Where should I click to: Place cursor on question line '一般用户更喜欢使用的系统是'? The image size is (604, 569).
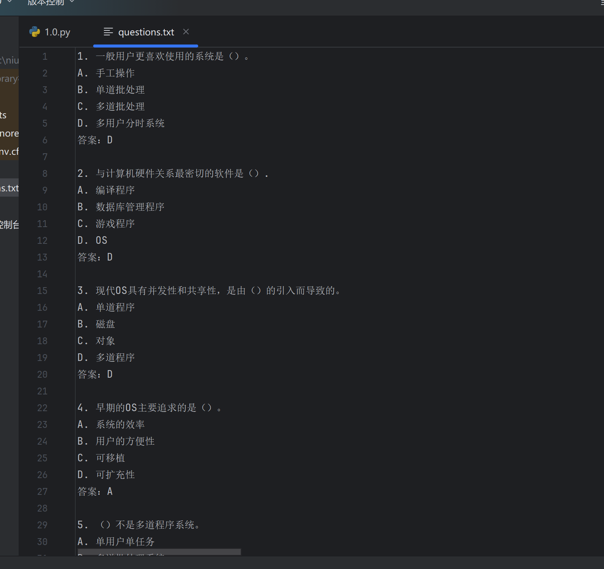pos(163,56)
